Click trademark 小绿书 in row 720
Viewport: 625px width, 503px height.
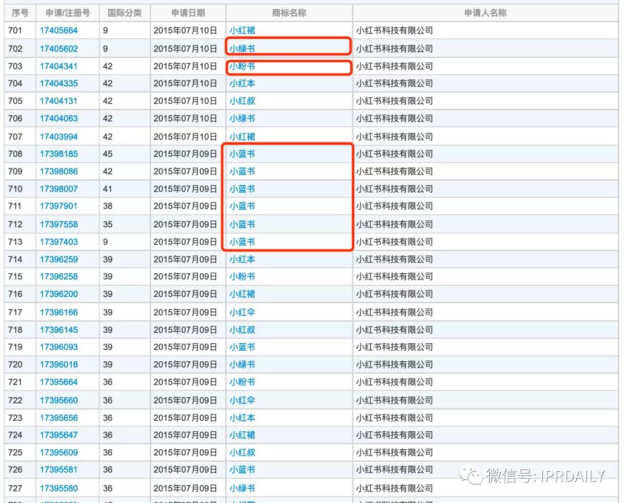point(242,365)
